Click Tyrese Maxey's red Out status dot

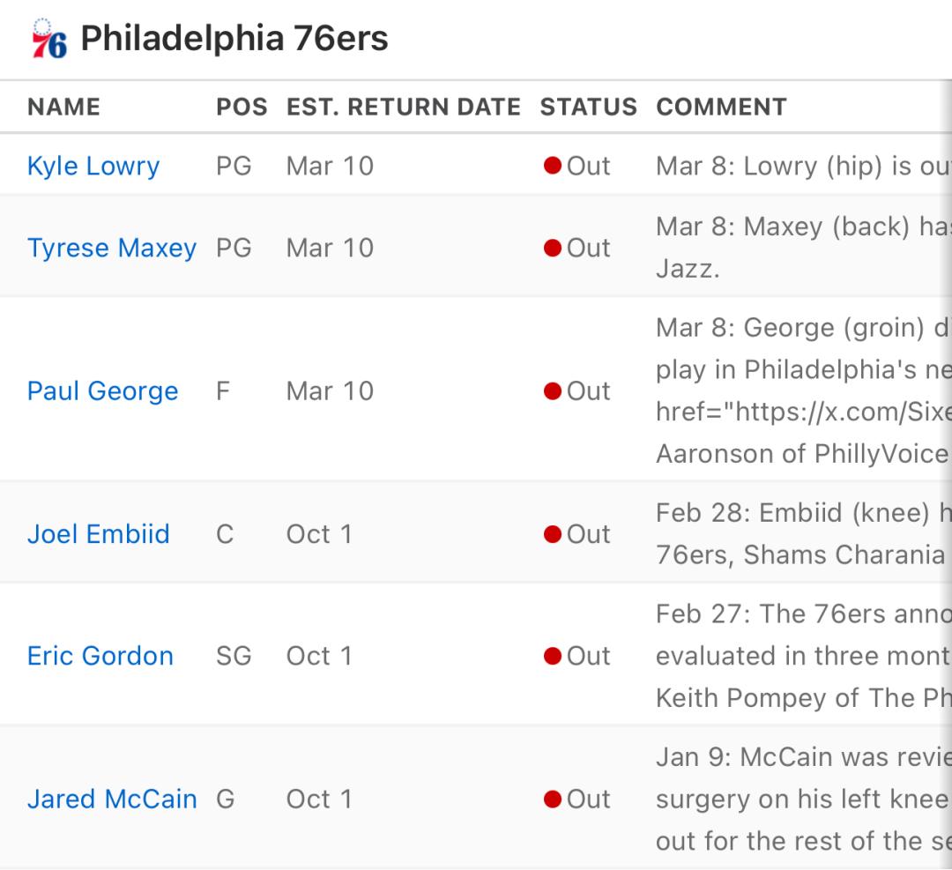tap(553, 248)
